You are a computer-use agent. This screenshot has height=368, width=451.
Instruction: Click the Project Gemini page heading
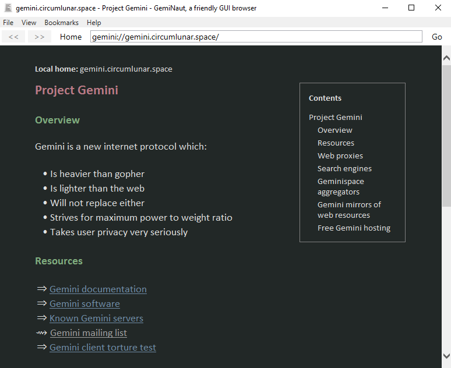coord(76,90)
